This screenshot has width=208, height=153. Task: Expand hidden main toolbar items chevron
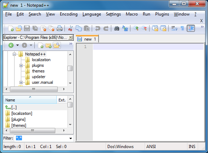tap(202, 27)
